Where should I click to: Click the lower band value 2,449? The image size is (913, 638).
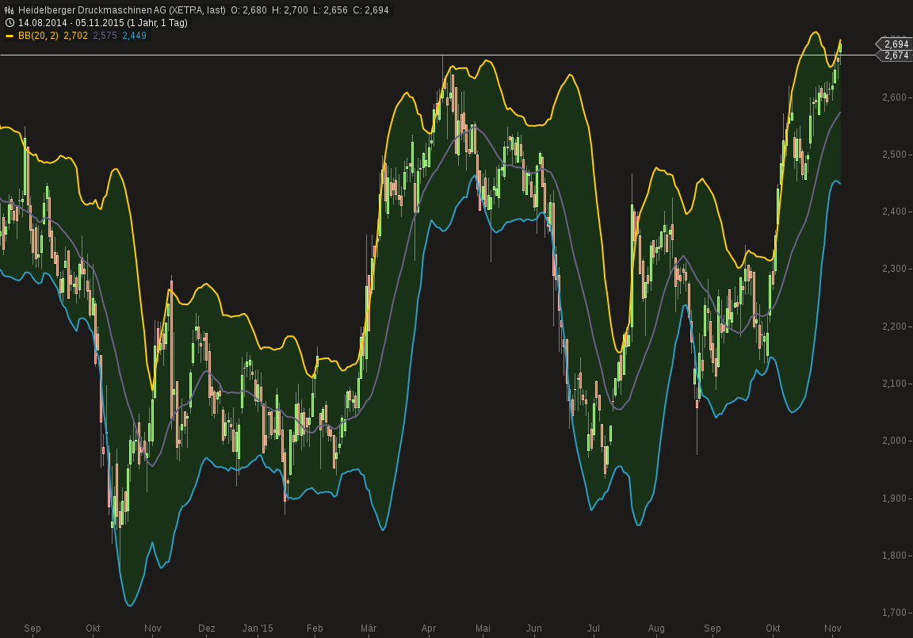point(135,36)
